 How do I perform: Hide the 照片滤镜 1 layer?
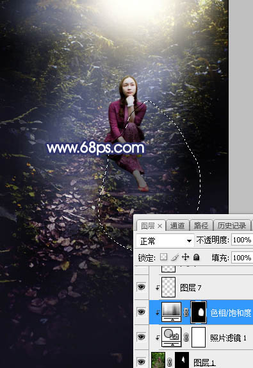(141, 337)
